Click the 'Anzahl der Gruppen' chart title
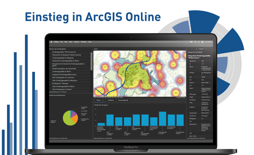The image size is (254, 155). click(101, 105)
